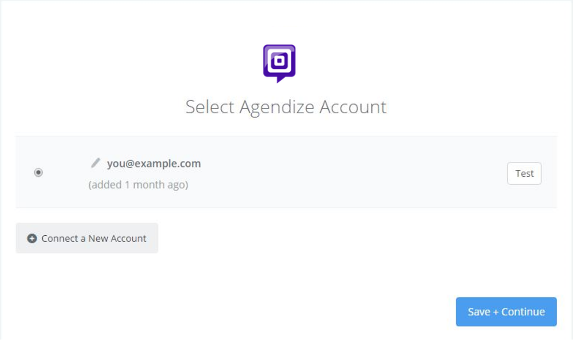The image size is (573, 341).
Task: Click the you@example.com account name
Action: pyautogui.click(x=154, y=164)
